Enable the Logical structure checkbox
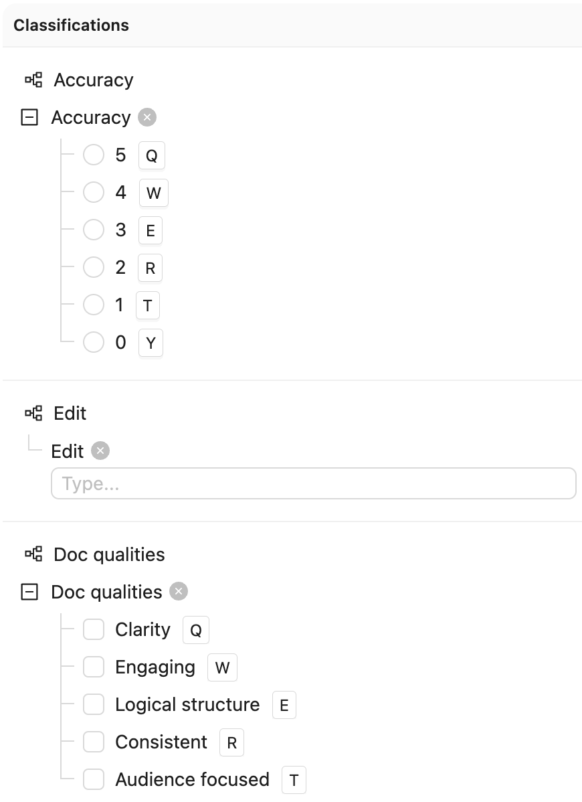Image resolution: width=582 pixels, height=802 pixels. click(94, 704)
